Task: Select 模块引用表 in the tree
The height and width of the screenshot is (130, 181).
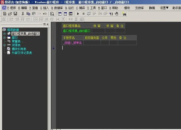Action: click(x=19, y=49)
